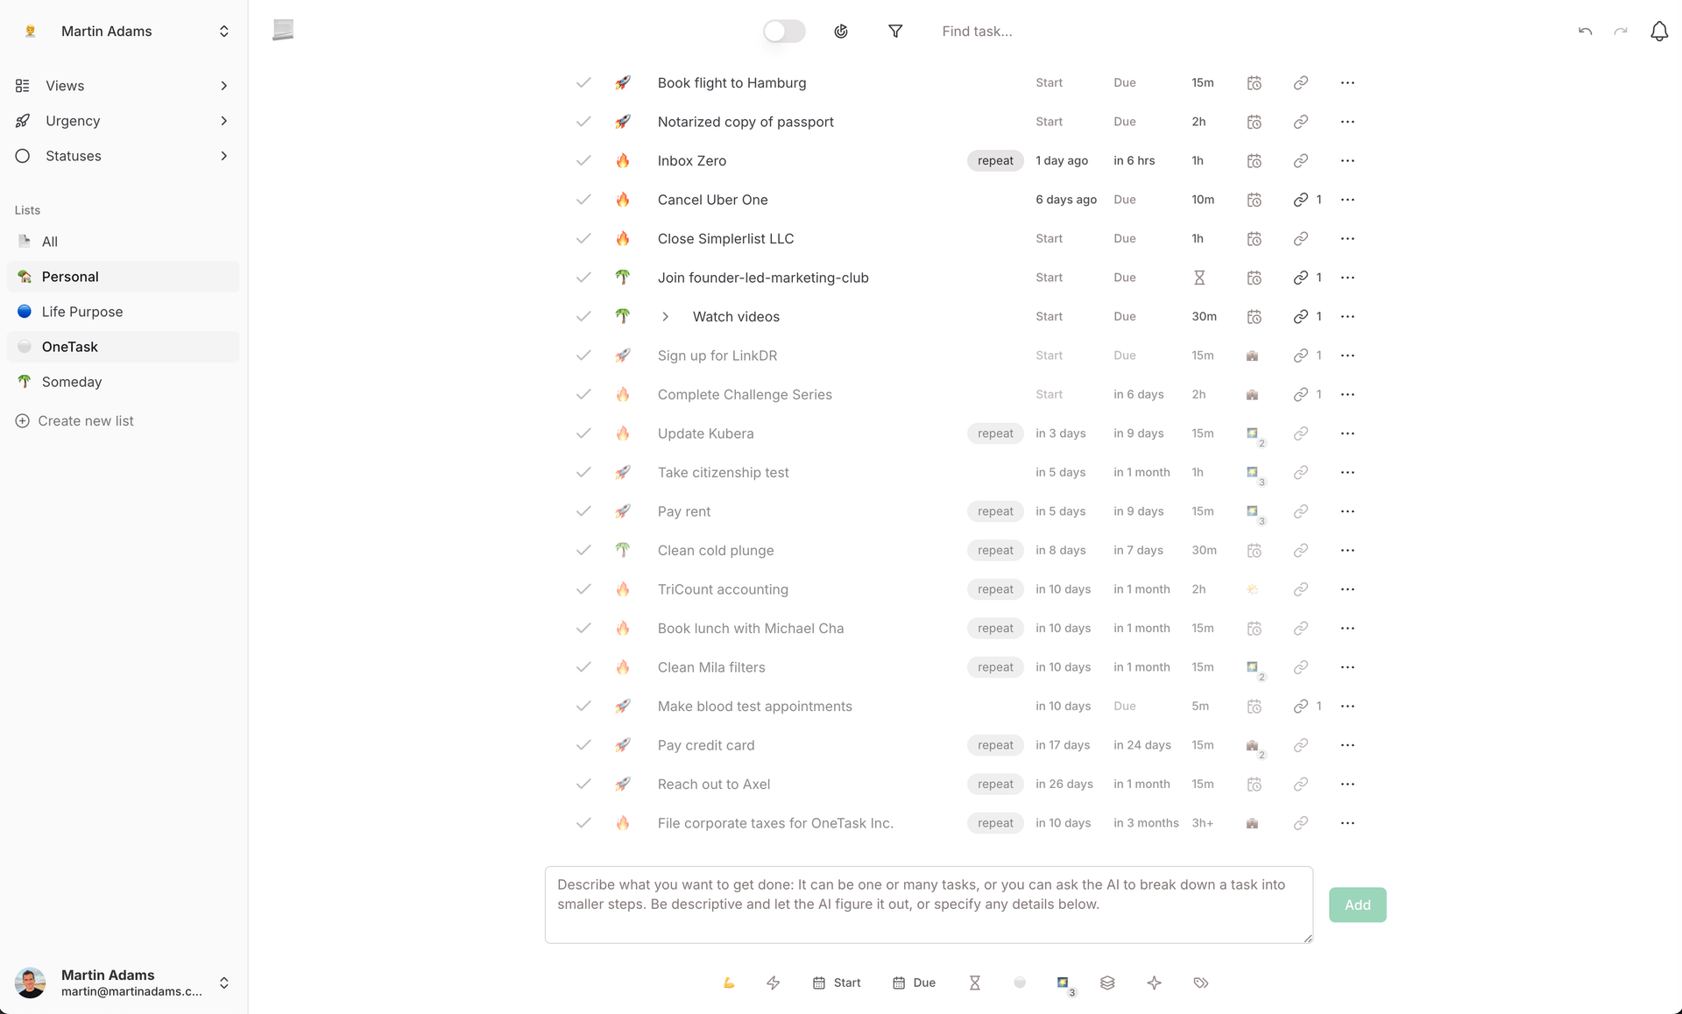Click schedule calendar icon for Inbox Zero

coord(1254,161)
